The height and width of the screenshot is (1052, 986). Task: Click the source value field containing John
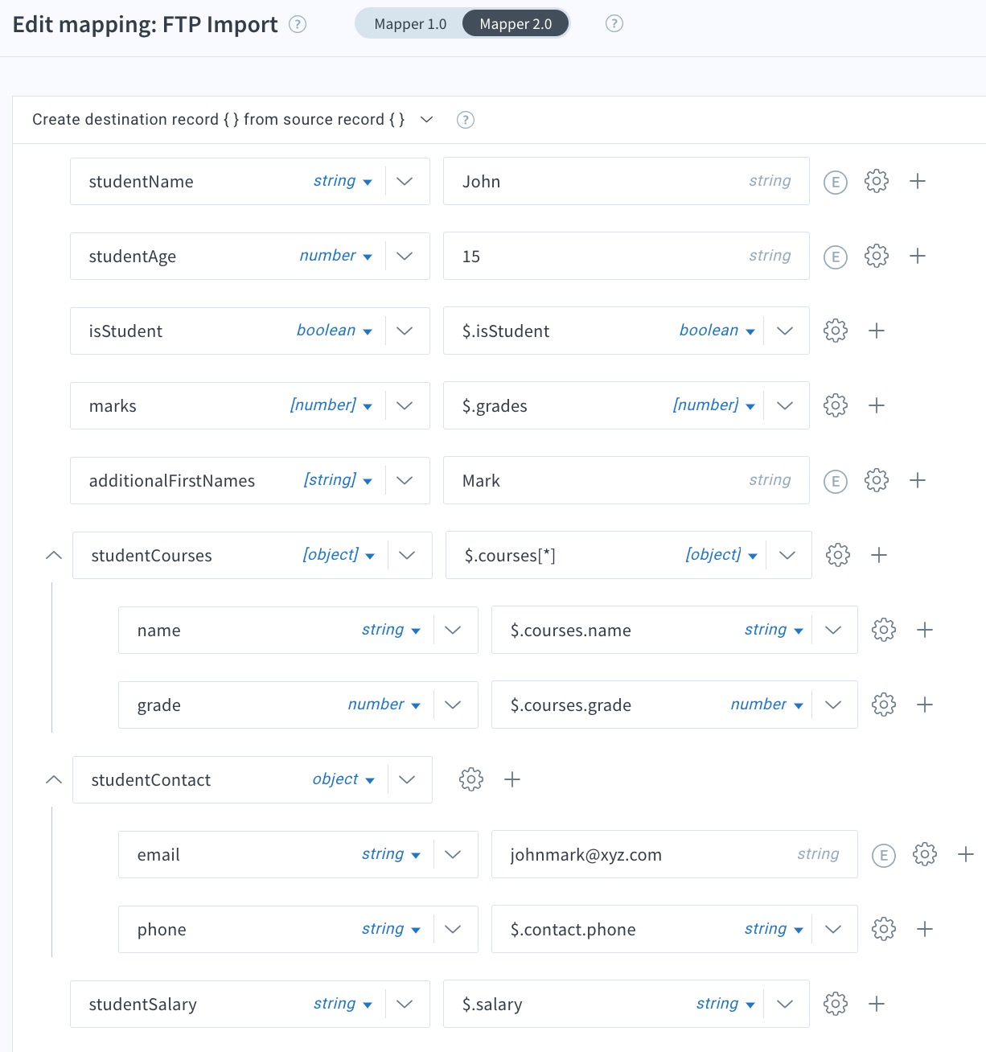(x=627, y=181)
